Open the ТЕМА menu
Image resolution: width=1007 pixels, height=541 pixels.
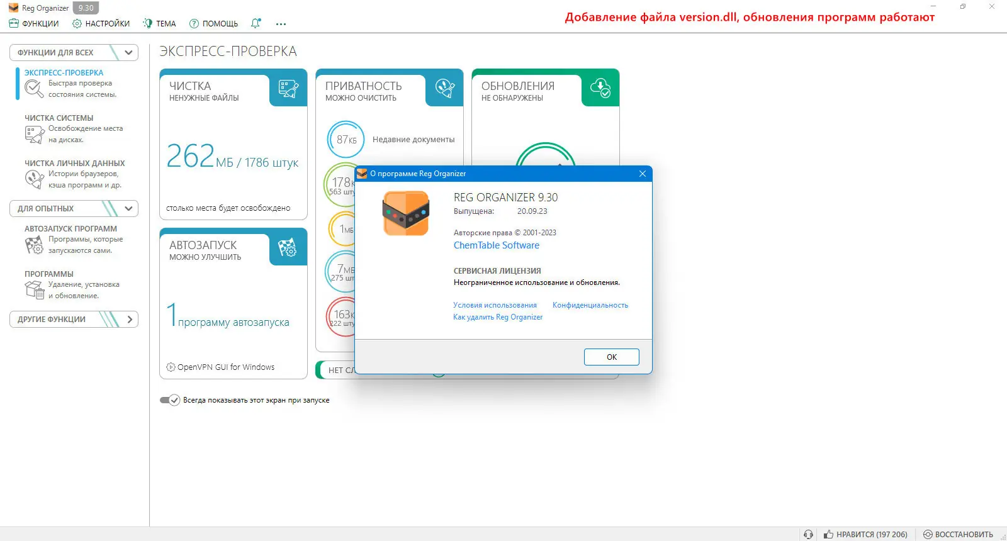(160, 23)
